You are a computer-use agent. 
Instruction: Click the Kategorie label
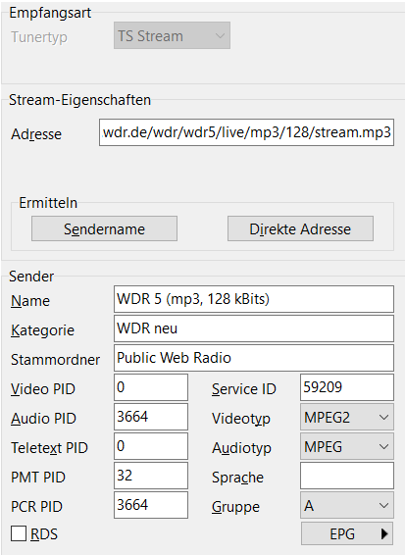(42, 330)
